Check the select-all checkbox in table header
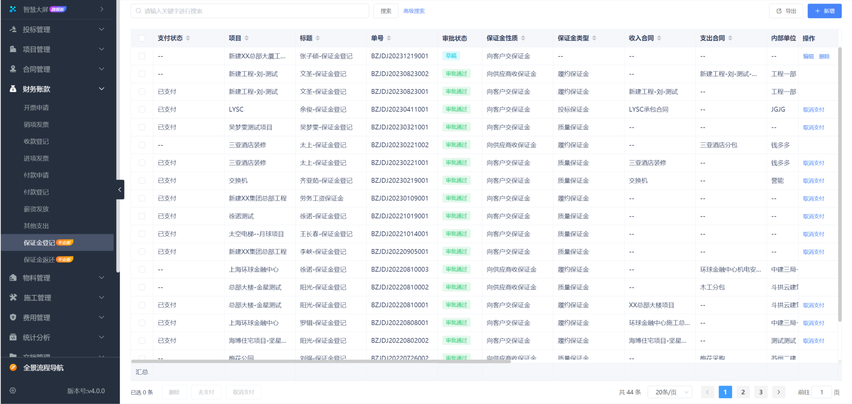Image resolution: width=852 pixels, height=404 pixels. pyautogui.click(x=141, y=38)
